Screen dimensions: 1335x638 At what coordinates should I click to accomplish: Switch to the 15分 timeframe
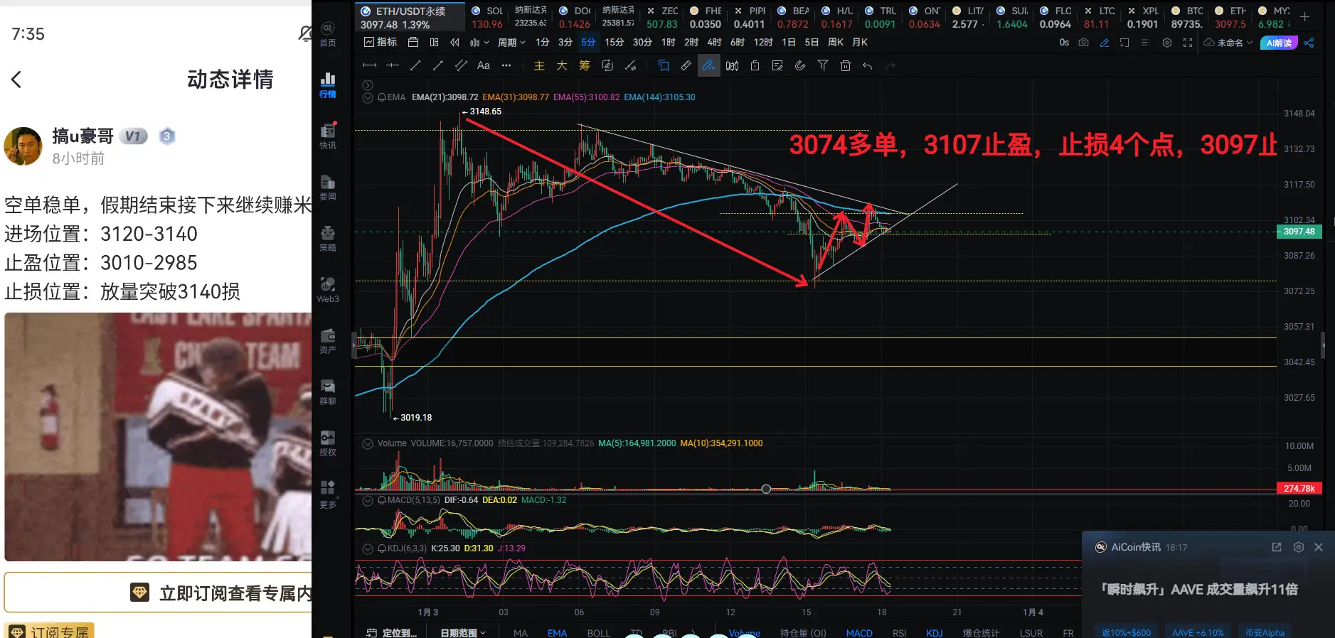[x=615, y=43]
